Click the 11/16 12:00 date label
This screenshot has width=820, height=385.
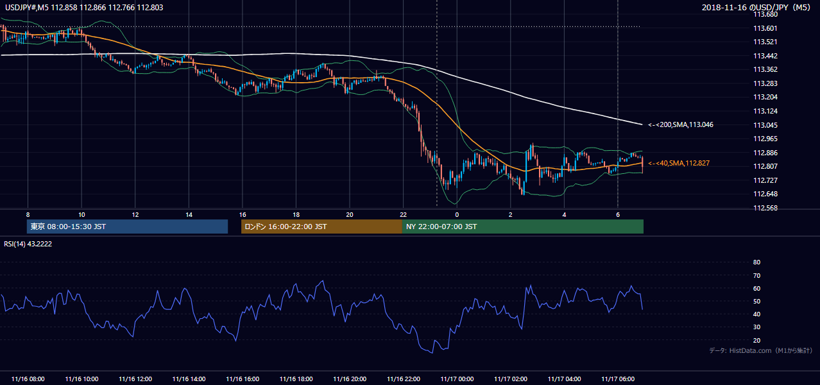(x=135, y=379)
